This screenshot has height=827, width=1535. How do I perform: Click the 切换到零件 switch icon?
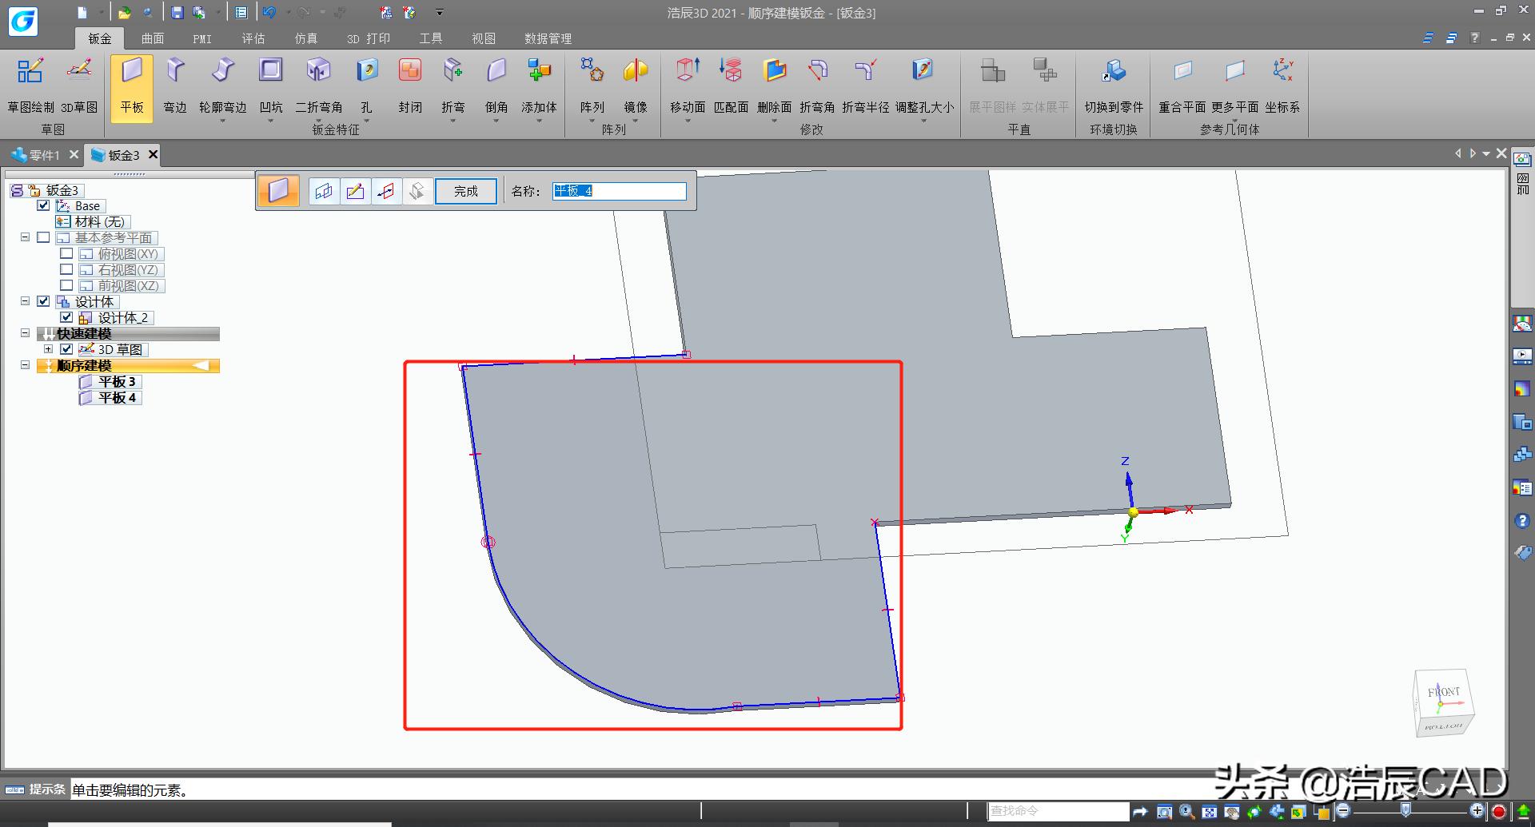(1114, 72)
